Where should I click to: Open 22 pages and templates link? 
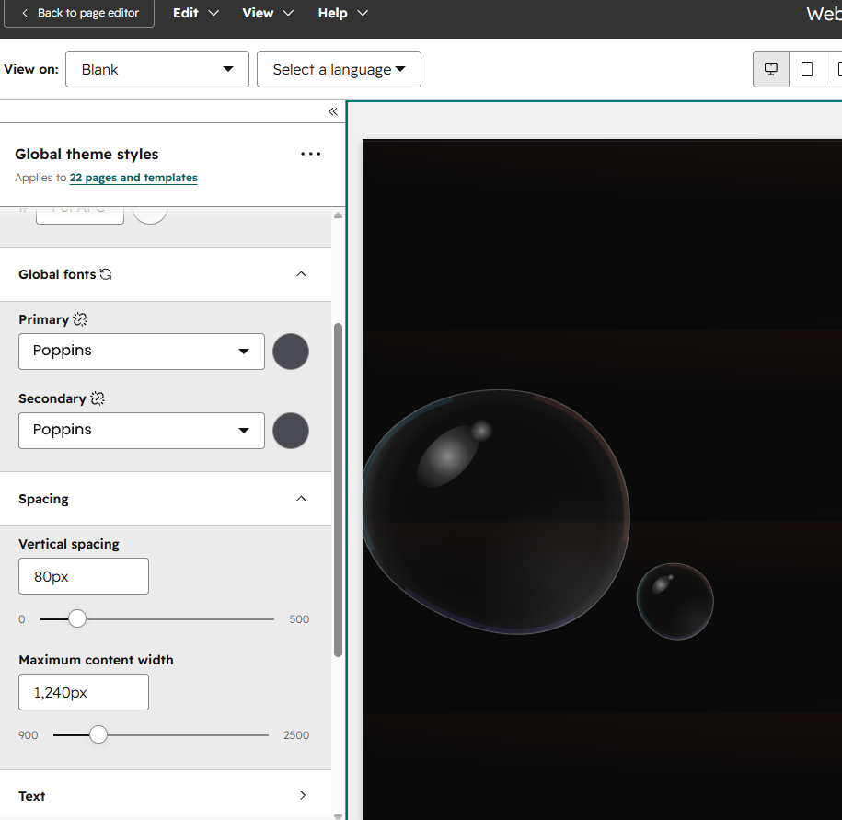(x=133, y=178)
